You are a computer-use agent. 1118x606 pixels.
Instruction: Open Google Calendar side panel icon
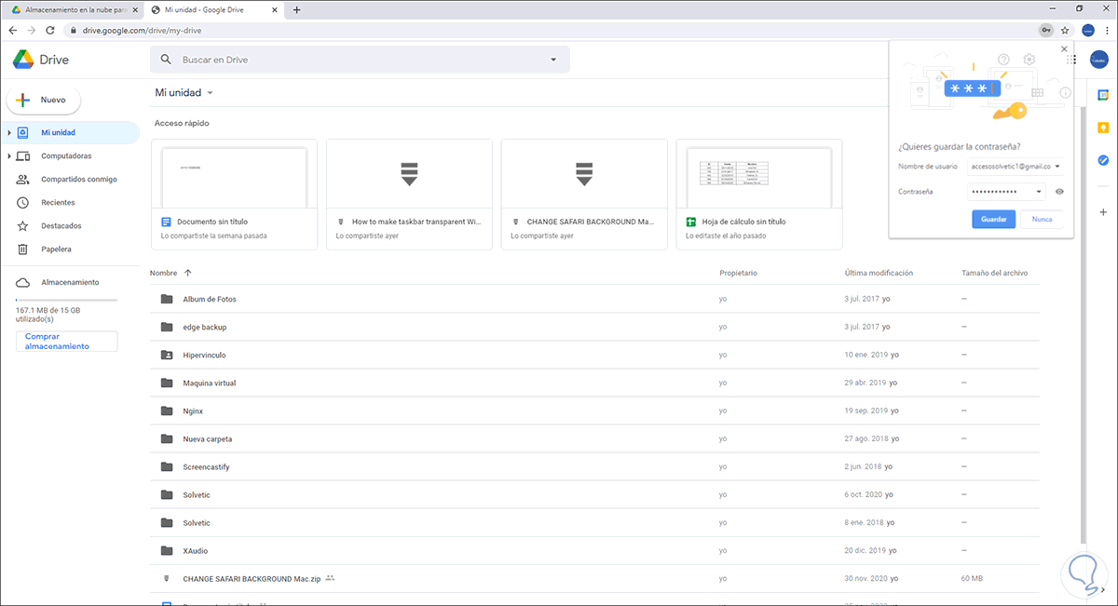tap(1103, 94)
